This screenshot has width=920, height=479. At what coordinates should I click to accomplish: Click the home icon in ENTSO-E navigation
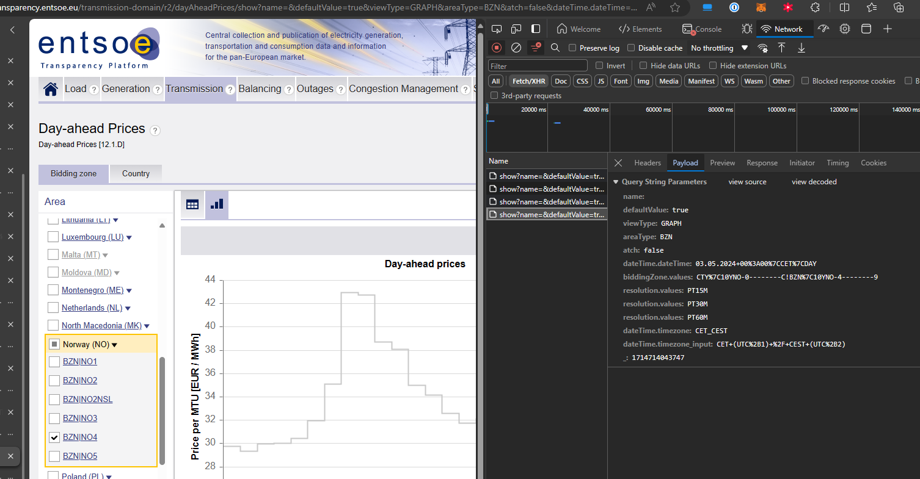(51, 89)
